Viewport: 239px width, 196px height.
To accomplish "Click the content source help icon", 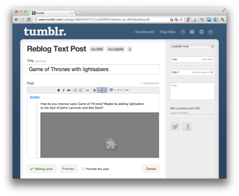I will pos(212,72).
